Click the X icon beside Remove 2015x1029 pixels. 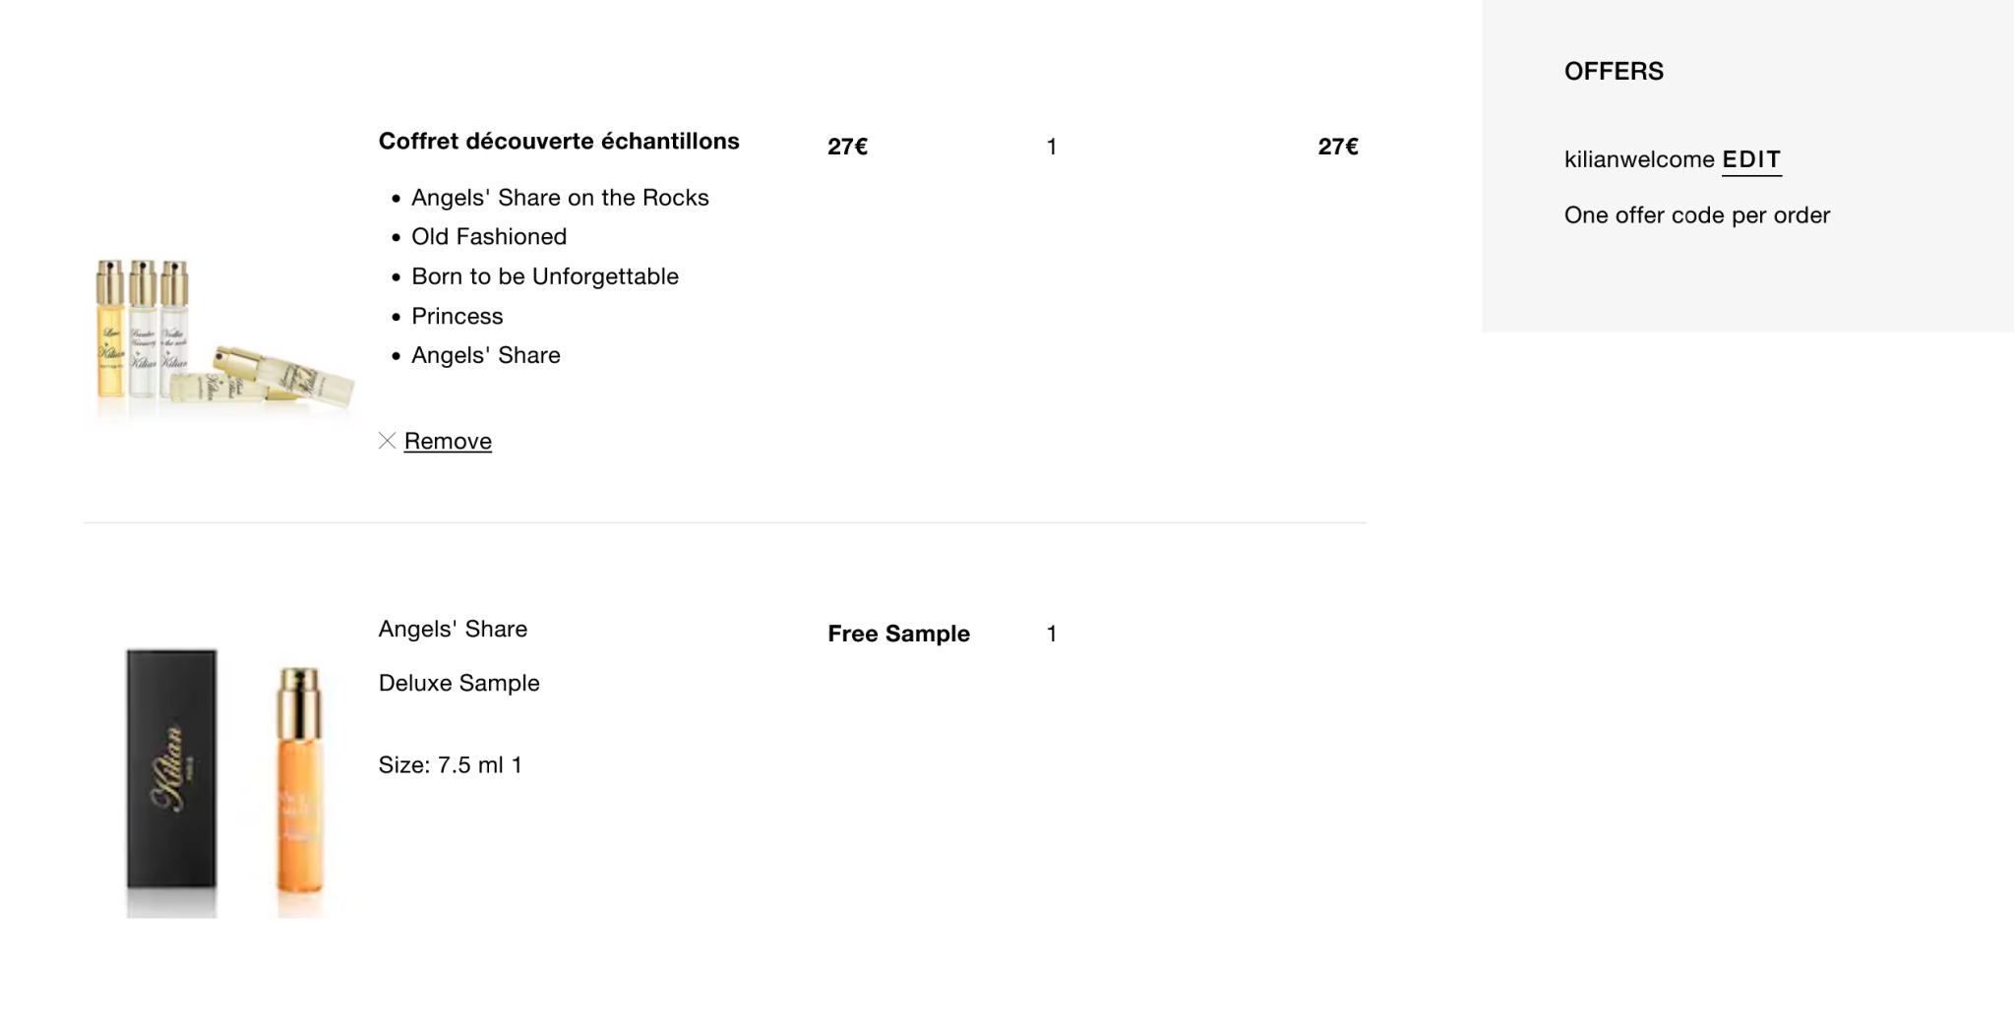pos(387,441)
